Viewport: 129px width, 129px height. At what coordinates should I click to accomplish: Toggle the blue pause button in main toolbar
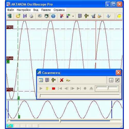tap(53, 16)
